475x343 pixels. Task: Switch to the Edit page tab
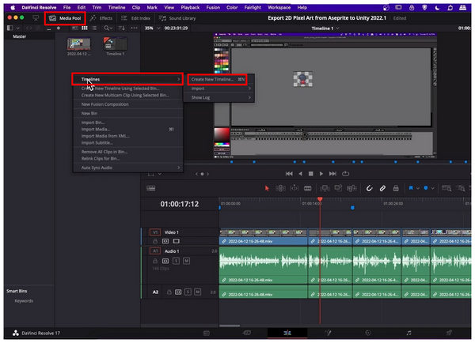click(x=287, y=333)
